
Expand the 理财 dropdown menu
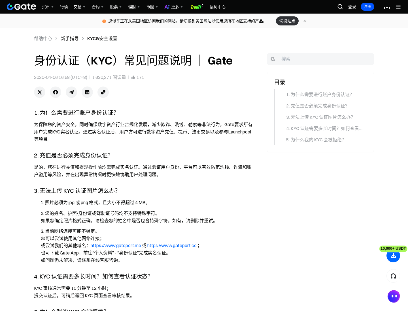(x=134, y=7)
